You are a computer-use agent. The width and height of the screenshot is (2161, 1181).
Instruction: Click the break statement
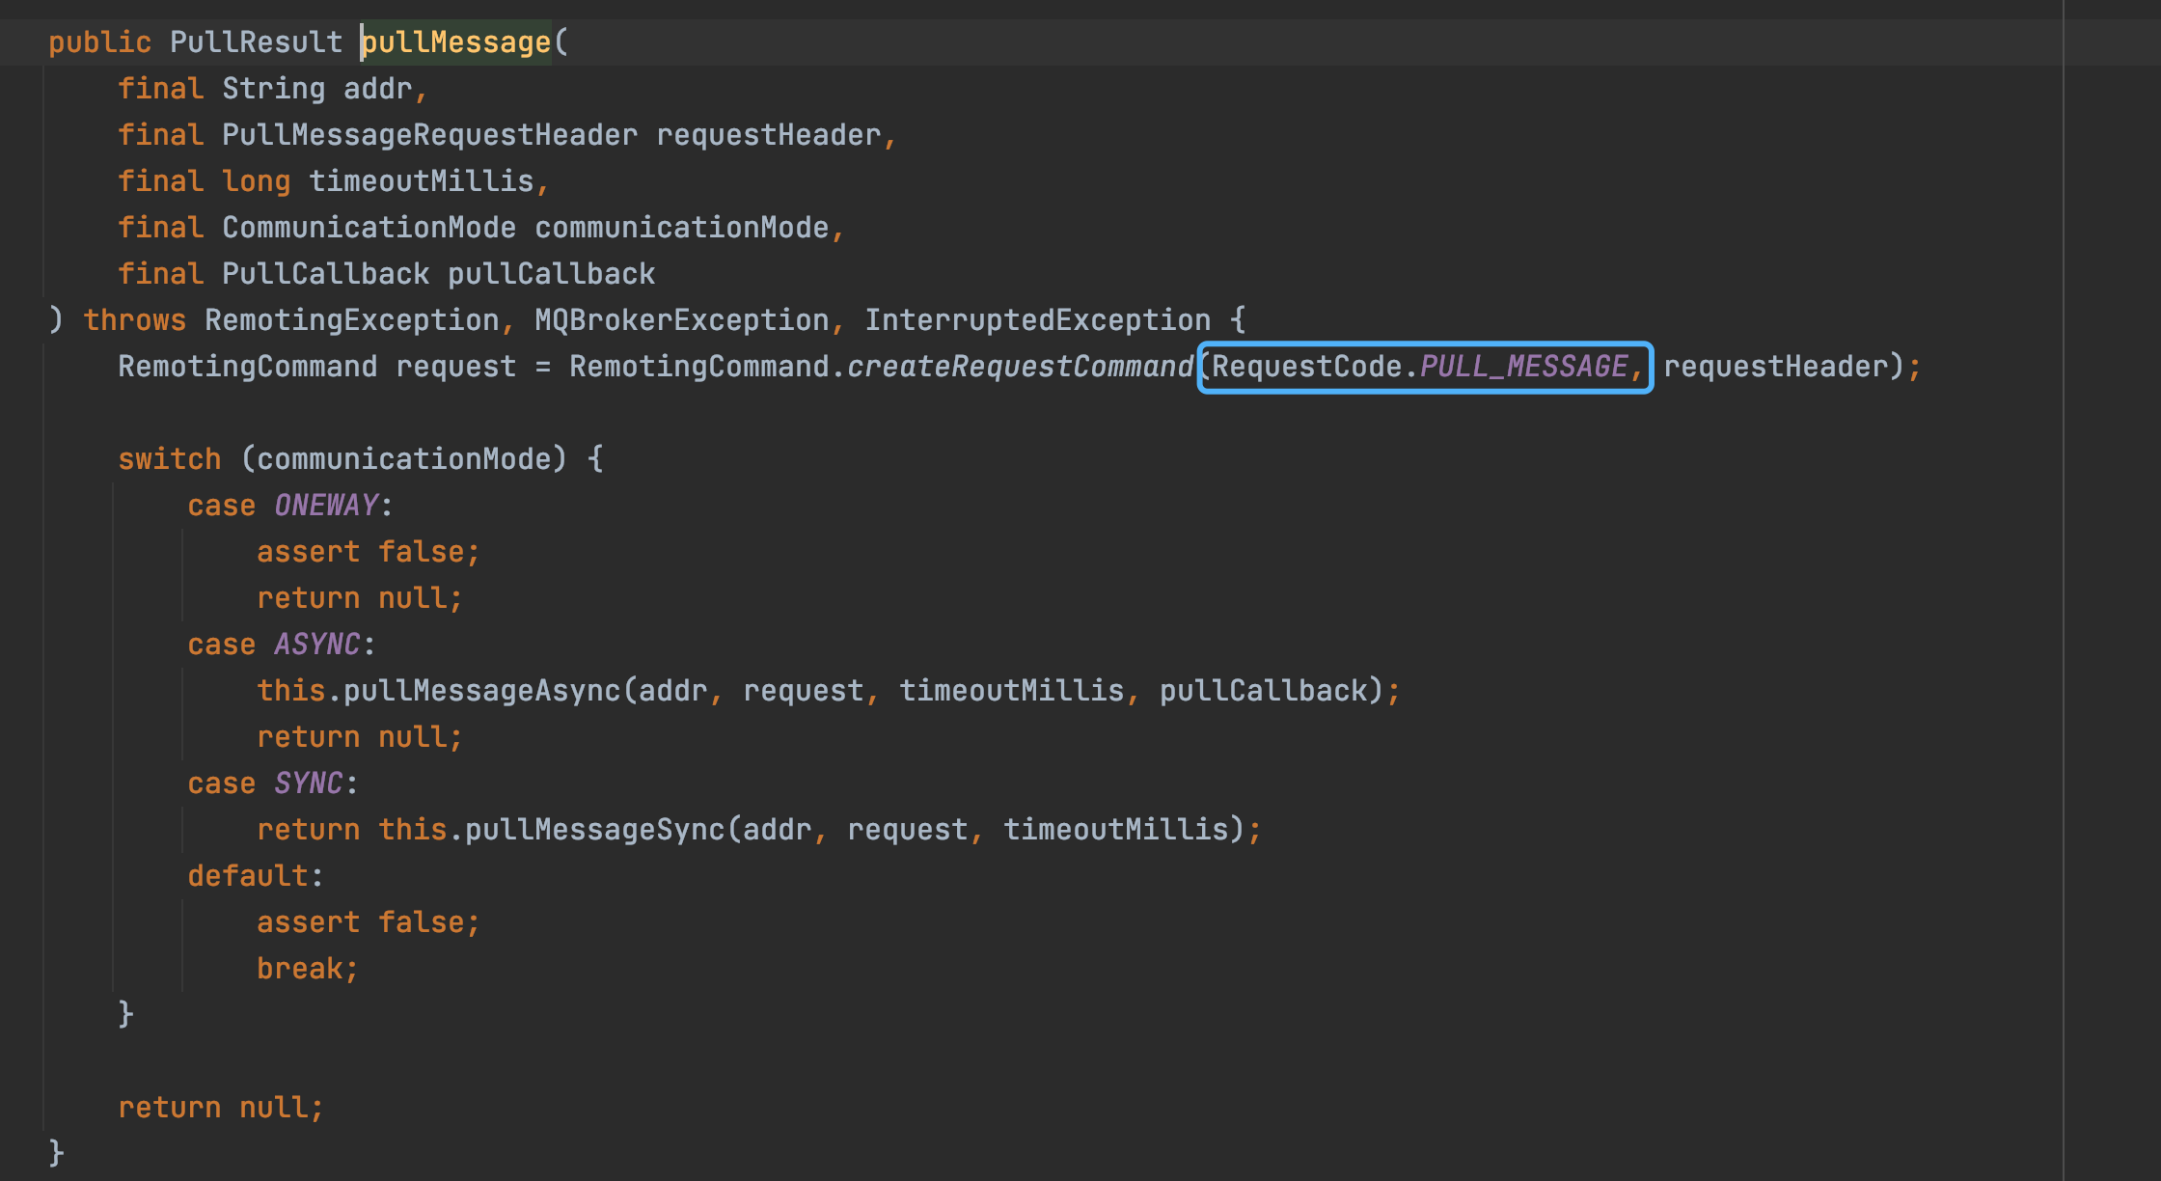307,969
